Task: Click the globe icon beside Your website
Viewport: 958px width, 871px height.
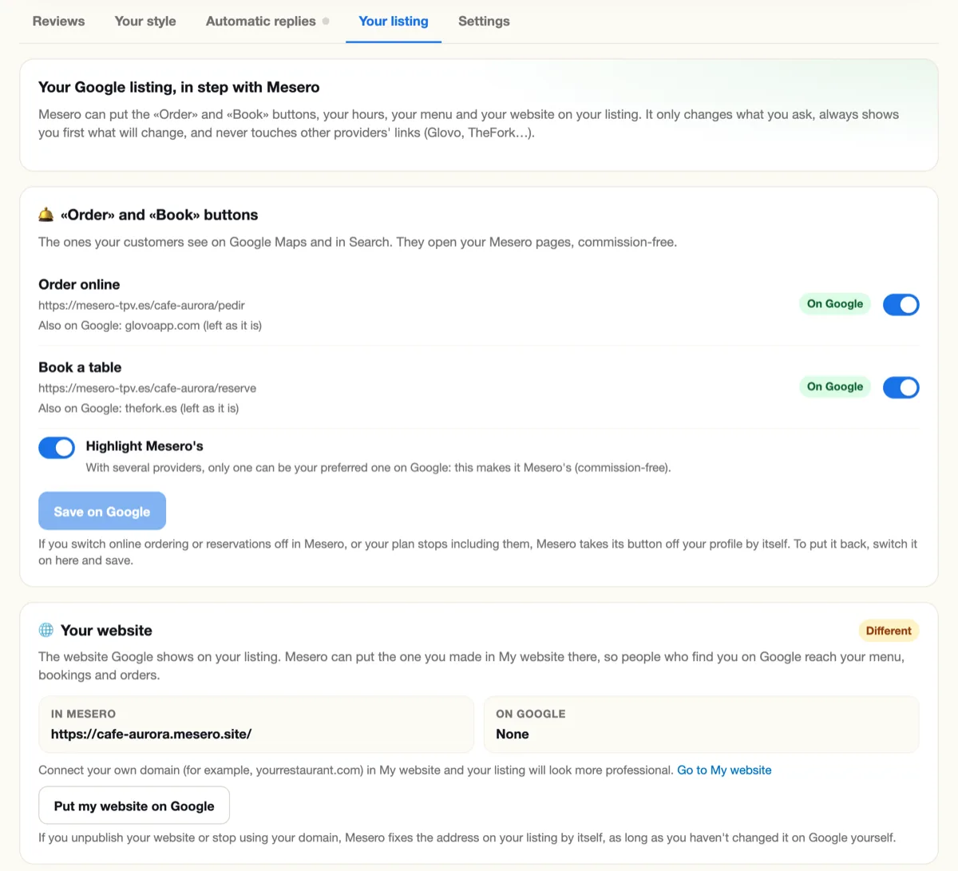Action: pos(46,630)
